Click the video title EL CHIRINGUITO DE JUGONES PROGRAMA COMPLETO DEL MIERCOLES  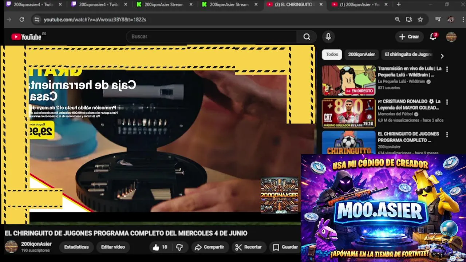click(126, 233)
